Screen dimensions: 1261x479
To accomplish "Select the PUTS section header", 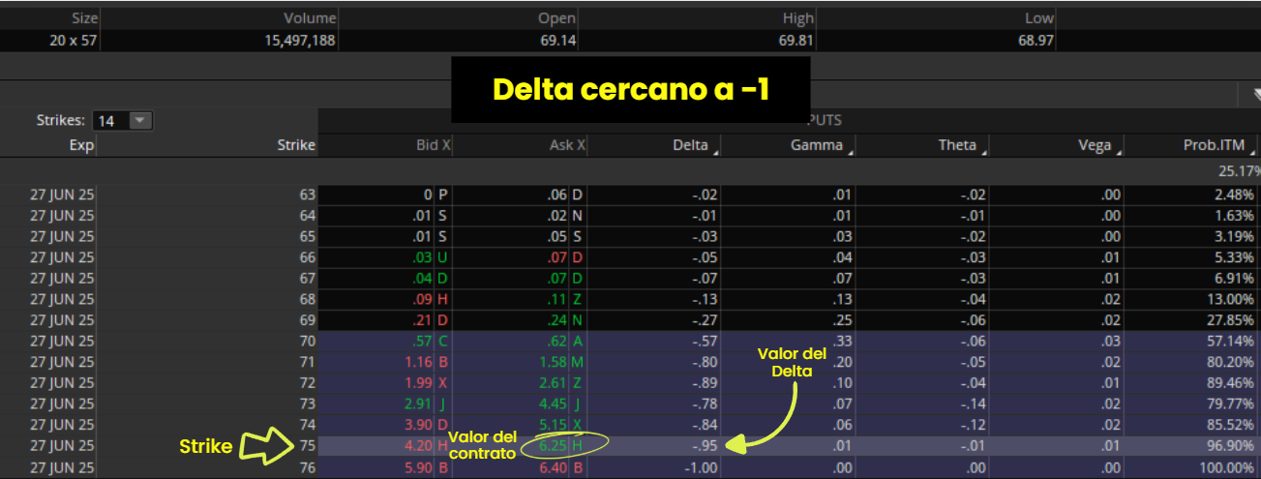I will coord(823,121).
